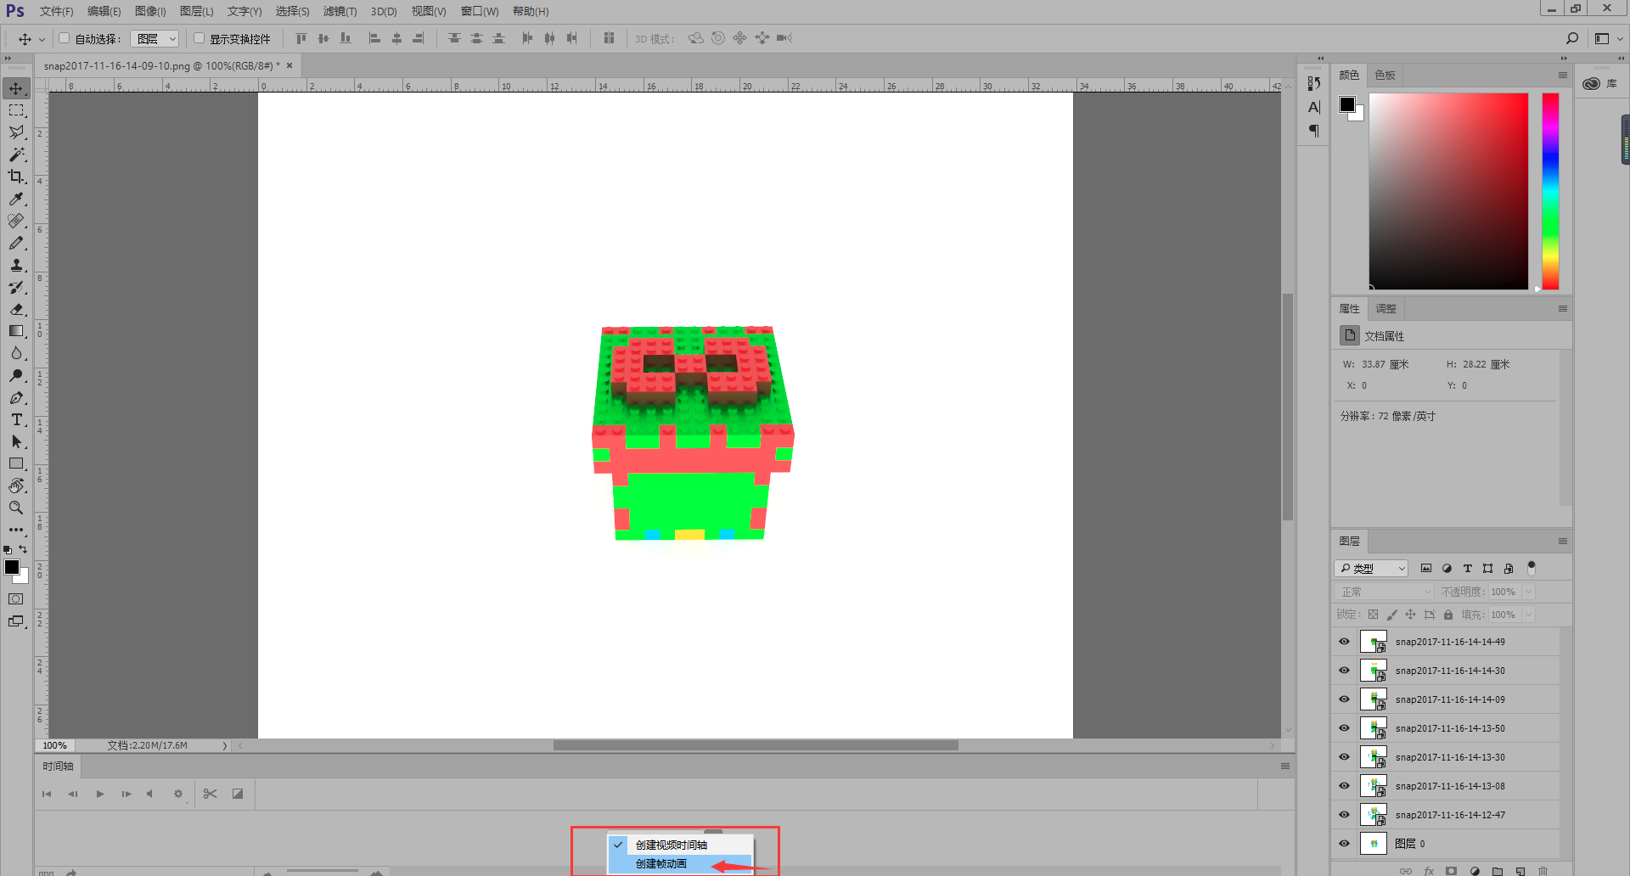The image size is (1630, 876).
Task: Choose 创建帧动画 from the popup
Action: (680, 864)
